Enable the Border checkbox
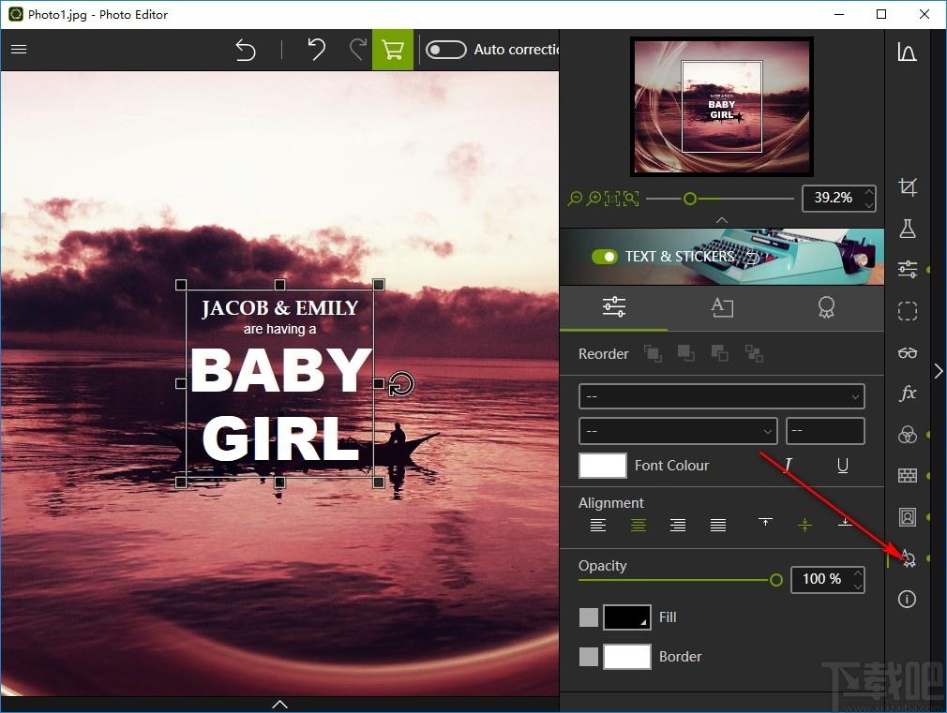 point(589,656)
